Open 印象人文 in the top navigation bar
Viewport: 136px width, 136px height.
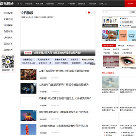pyautogui.click(x=103, y=3)
